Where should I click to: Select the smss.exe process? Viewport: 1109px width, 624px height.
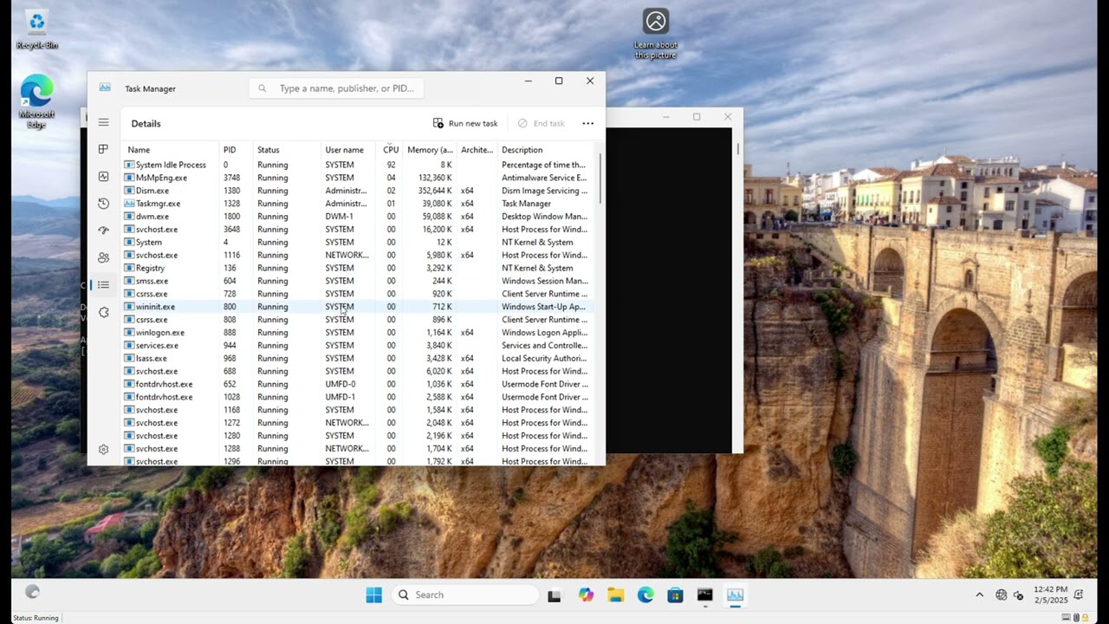click(359, 281)
